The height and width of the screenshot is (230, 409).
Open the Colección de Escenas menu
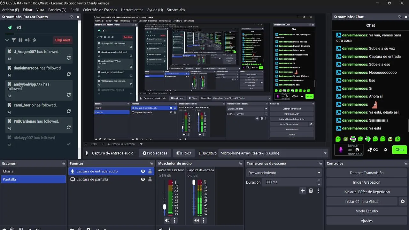tap(100, 10)
